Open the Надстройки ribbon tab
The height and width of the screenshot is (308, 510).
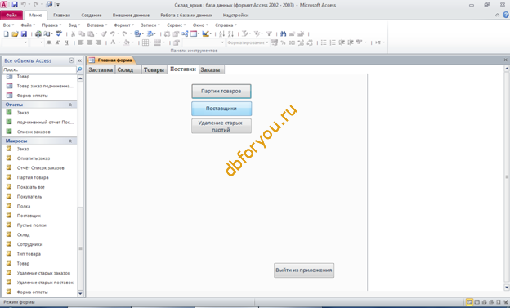click(235, 15)
